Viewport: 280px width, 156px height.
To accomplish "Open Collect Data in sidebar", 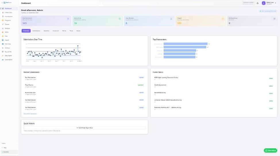I will click(9, 13).
